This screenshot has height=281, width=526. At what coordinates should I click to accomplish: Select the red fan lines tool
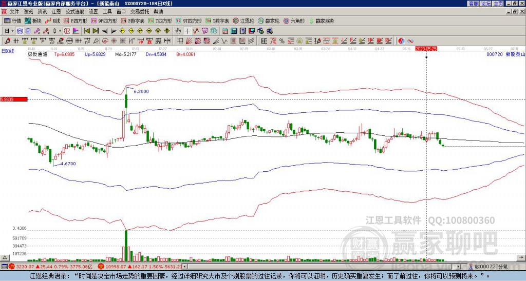coord(189,41)
